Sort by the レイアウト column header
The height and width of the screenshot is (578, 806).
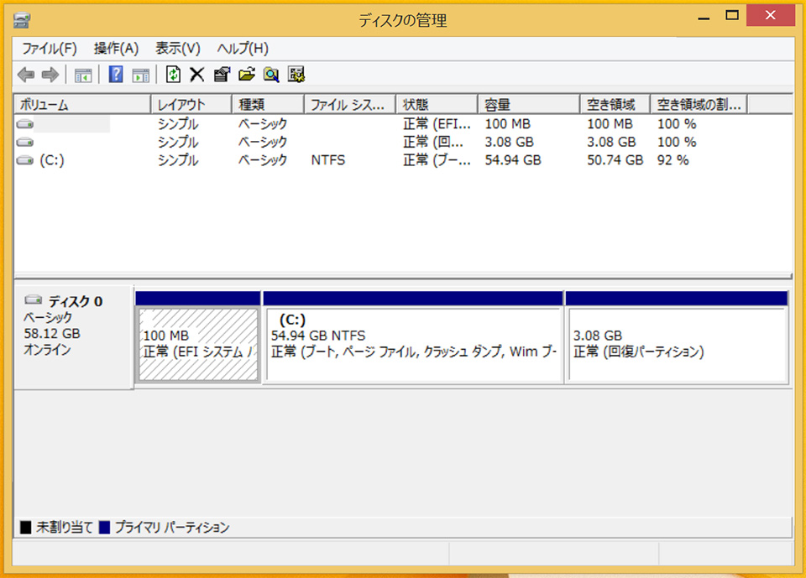coord(191,104)
